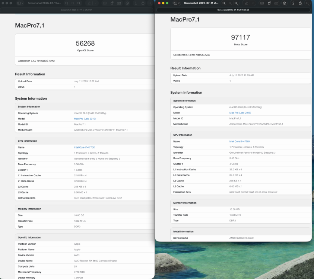The height and width of the screenshot is (279, 314).
Task: Open the inspector info in right window
Action: pyautogui.click(x=293, y=3)
